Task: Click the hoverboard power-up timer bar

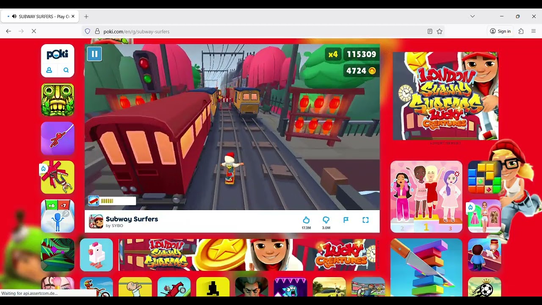Action: [x=112, y=201]
